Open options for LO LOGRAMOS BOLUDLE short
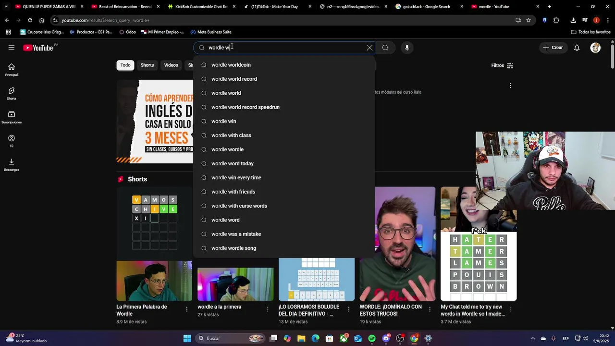 tap(349, 309)
